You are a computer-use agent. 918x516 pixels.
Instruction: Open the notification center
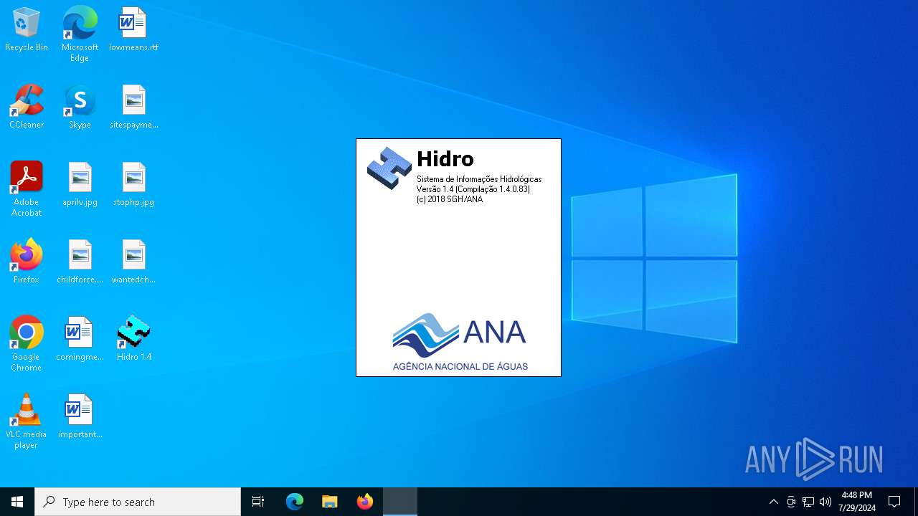[894, 502]
